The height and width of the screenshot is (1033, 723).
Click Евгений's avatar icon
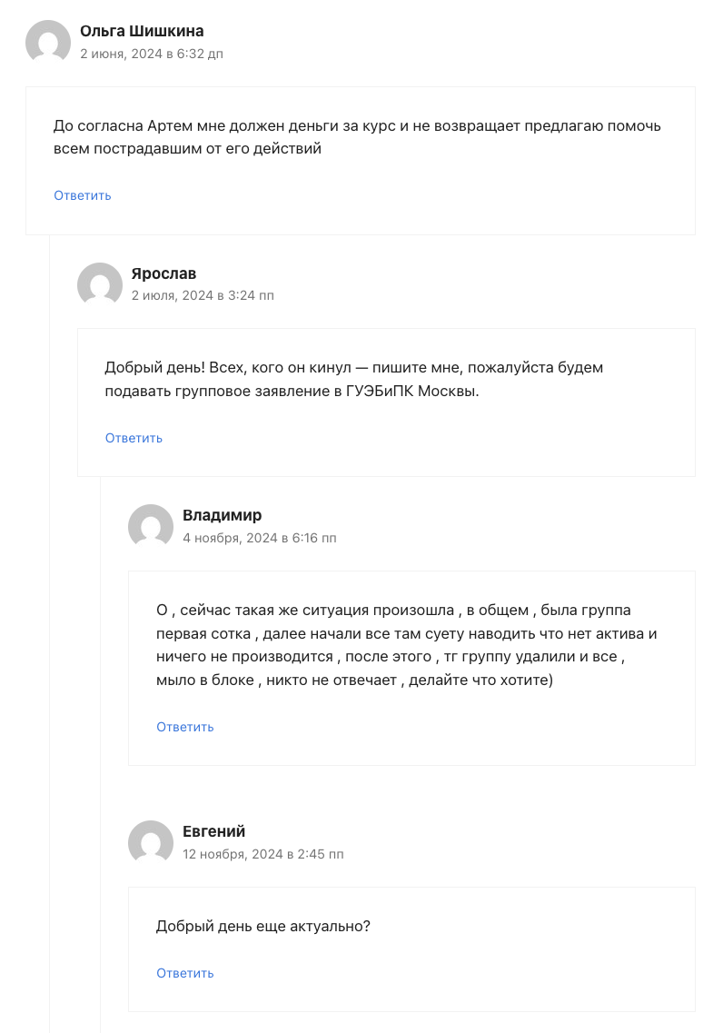(151, 842)
